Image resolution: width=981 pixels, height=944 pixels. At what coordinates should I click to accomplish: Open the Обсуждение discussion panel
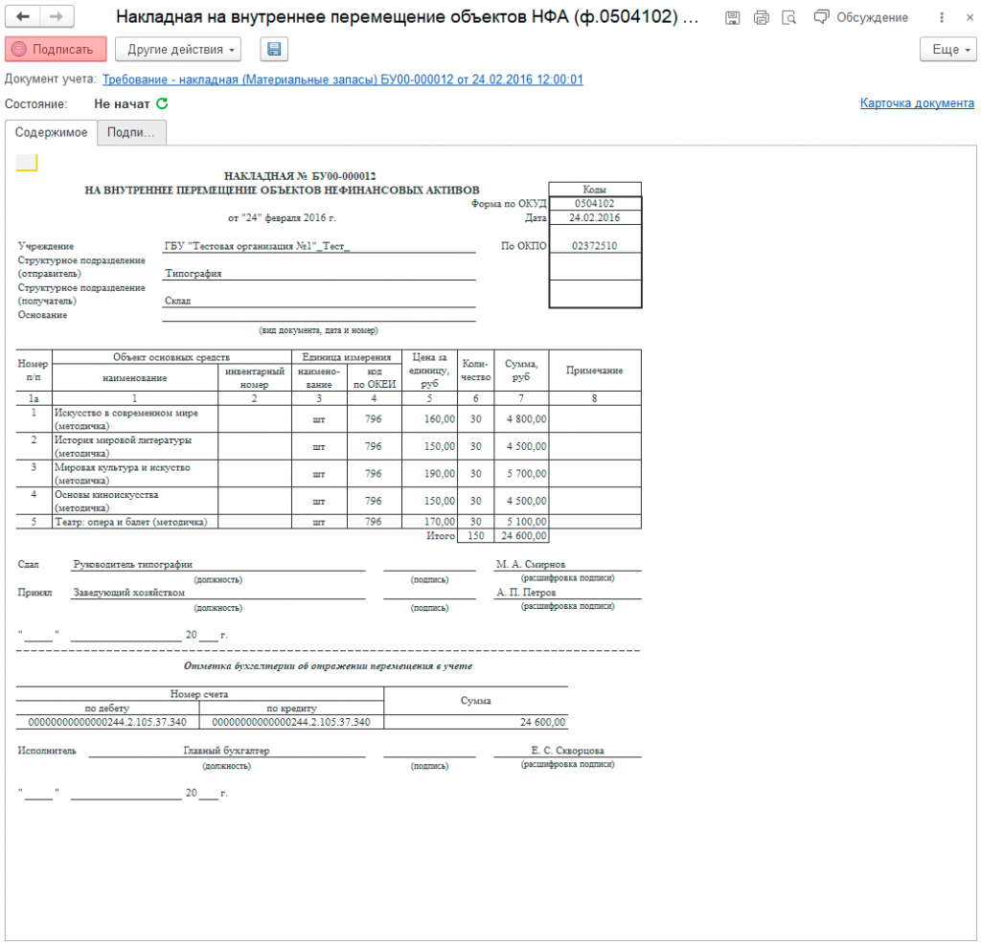coord(861,17)
